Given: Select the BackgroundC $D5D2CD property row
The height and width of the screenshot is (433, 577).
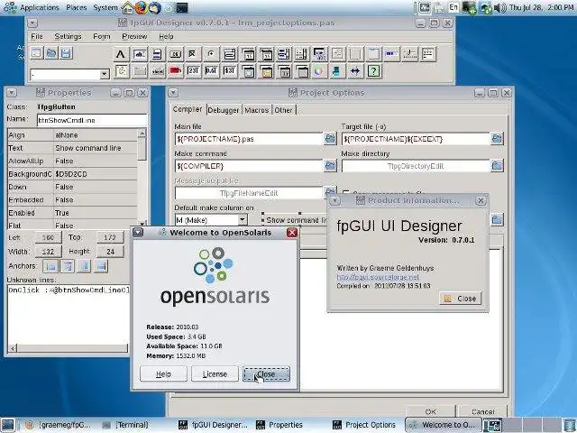Looking at the screenshot, I should tap(72, 174).
